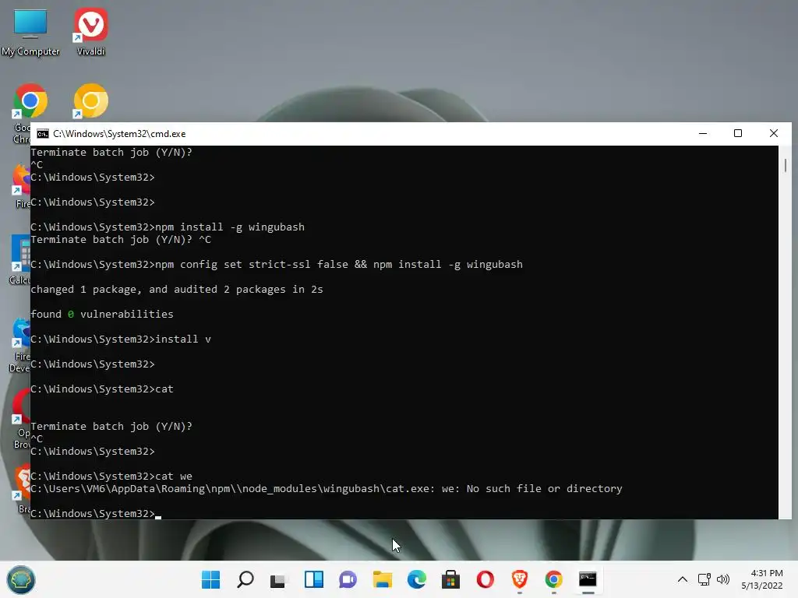Launch Brave browser from the taskbar
The width and height of the screenshot is (798, 598).
520,579
